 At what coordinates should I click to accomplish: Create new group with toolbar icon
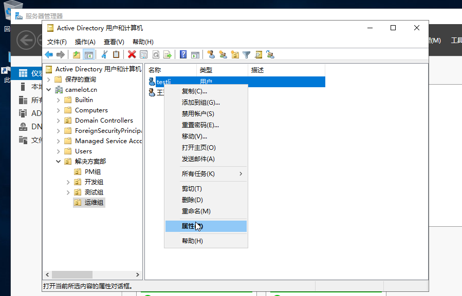pyautogui.click(x=223, y=54)
